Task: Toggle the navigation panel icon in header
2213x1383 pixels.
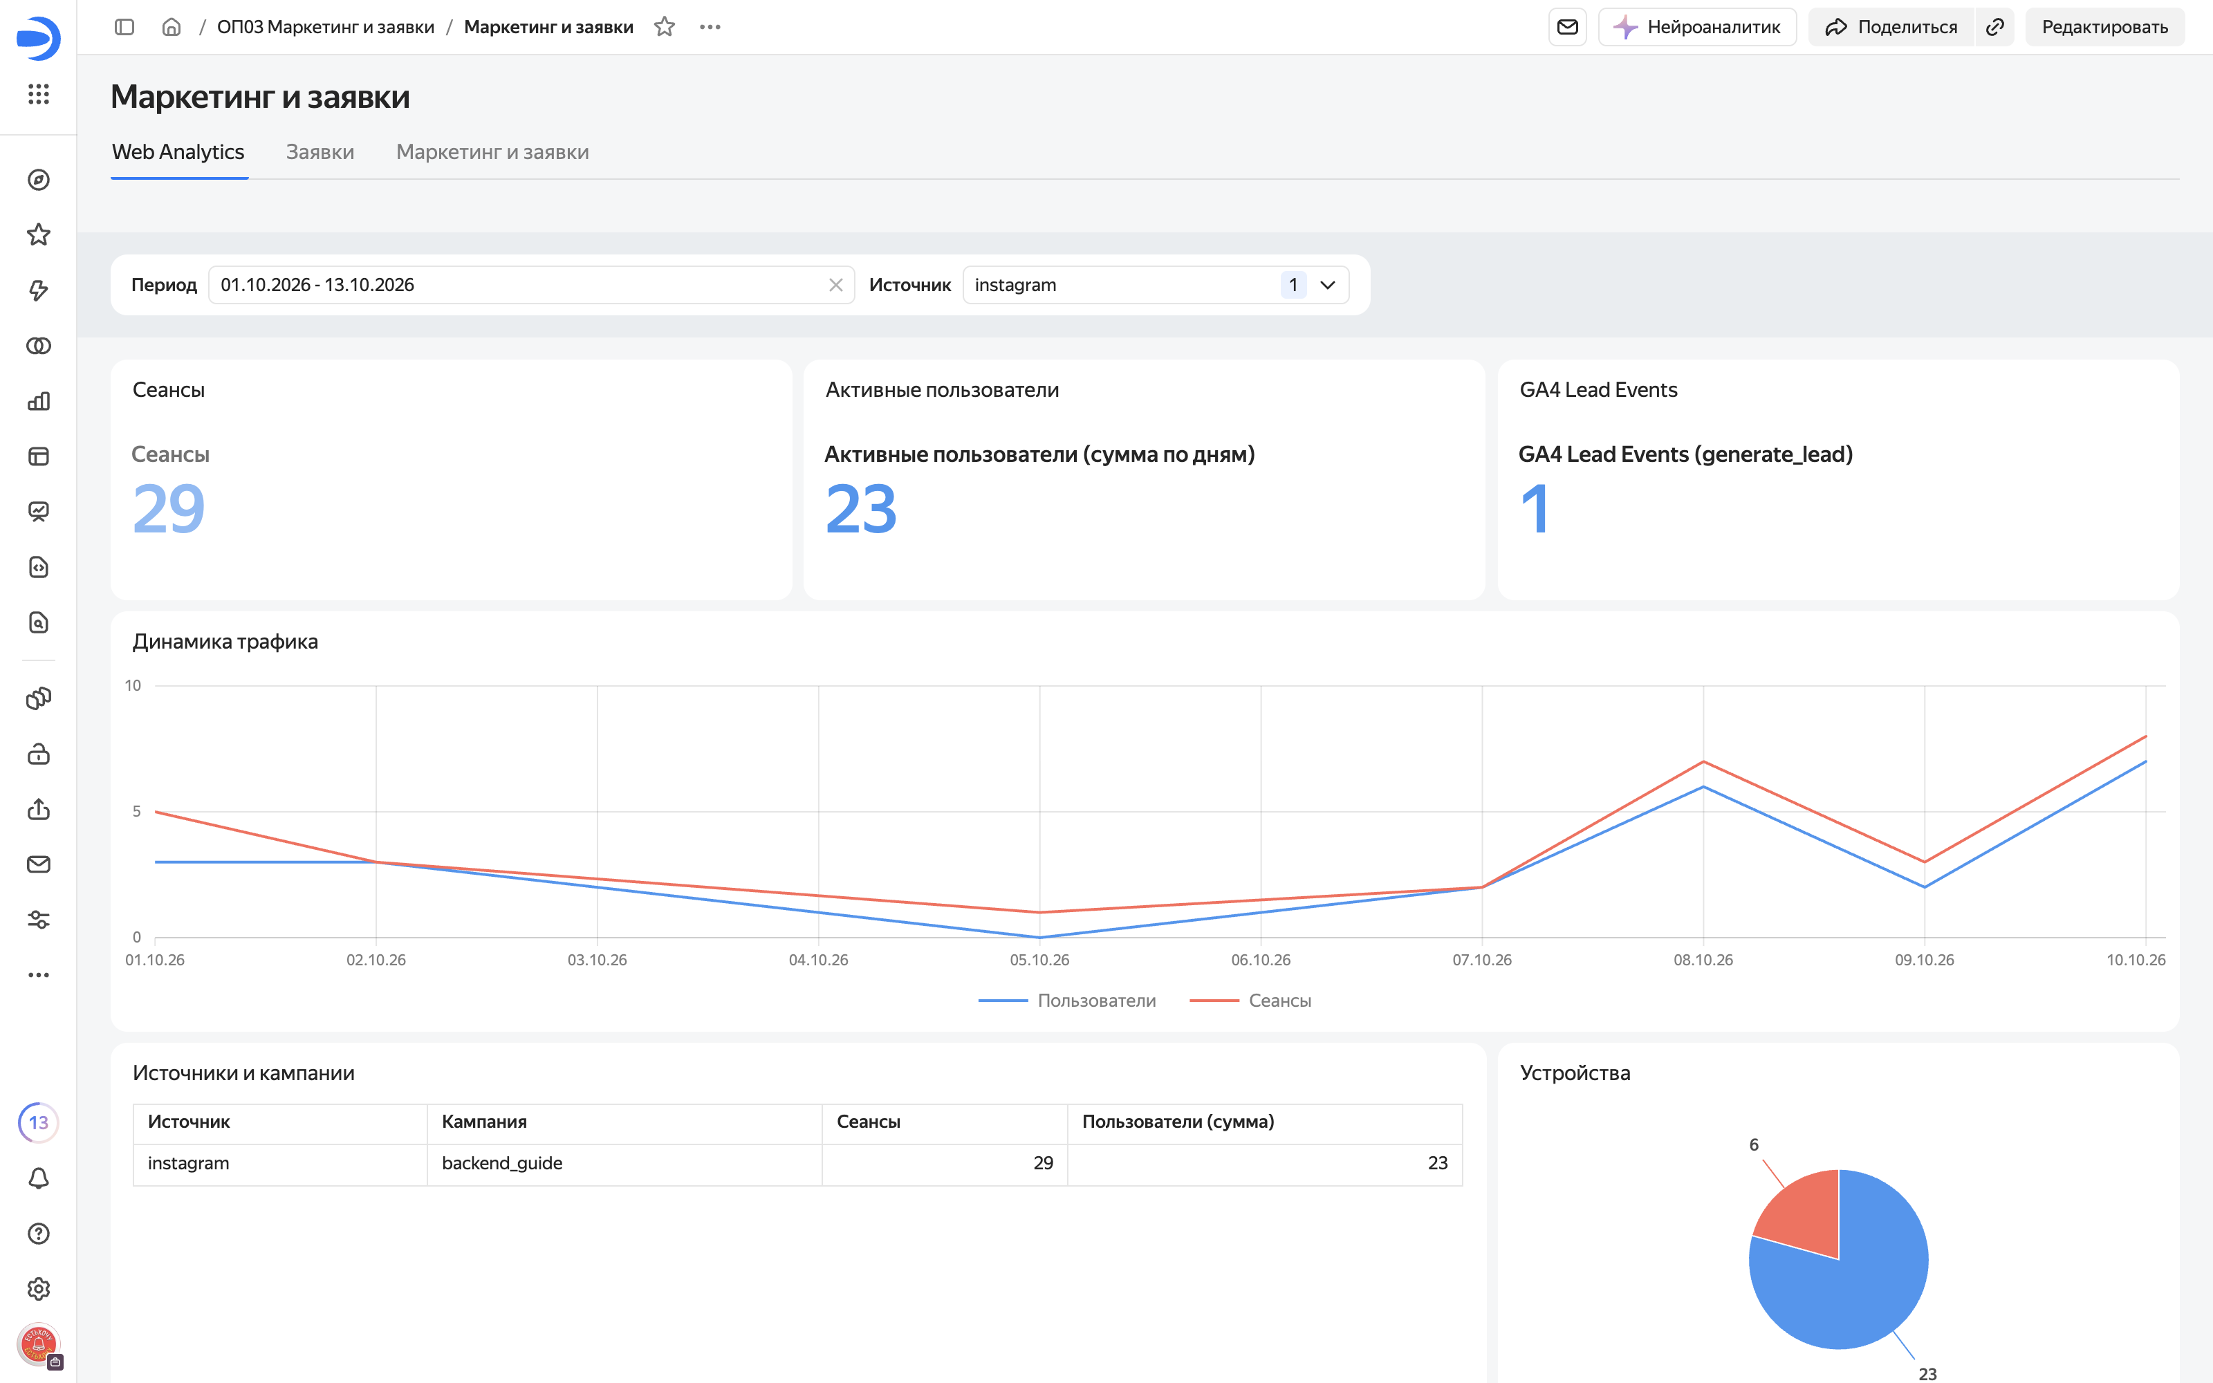Action: coord(124,28)
